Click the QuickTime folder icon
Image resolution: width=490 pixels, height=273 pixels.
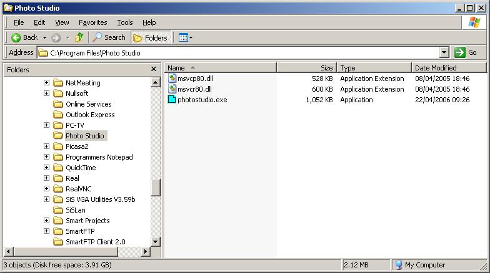tap(58, 167)
